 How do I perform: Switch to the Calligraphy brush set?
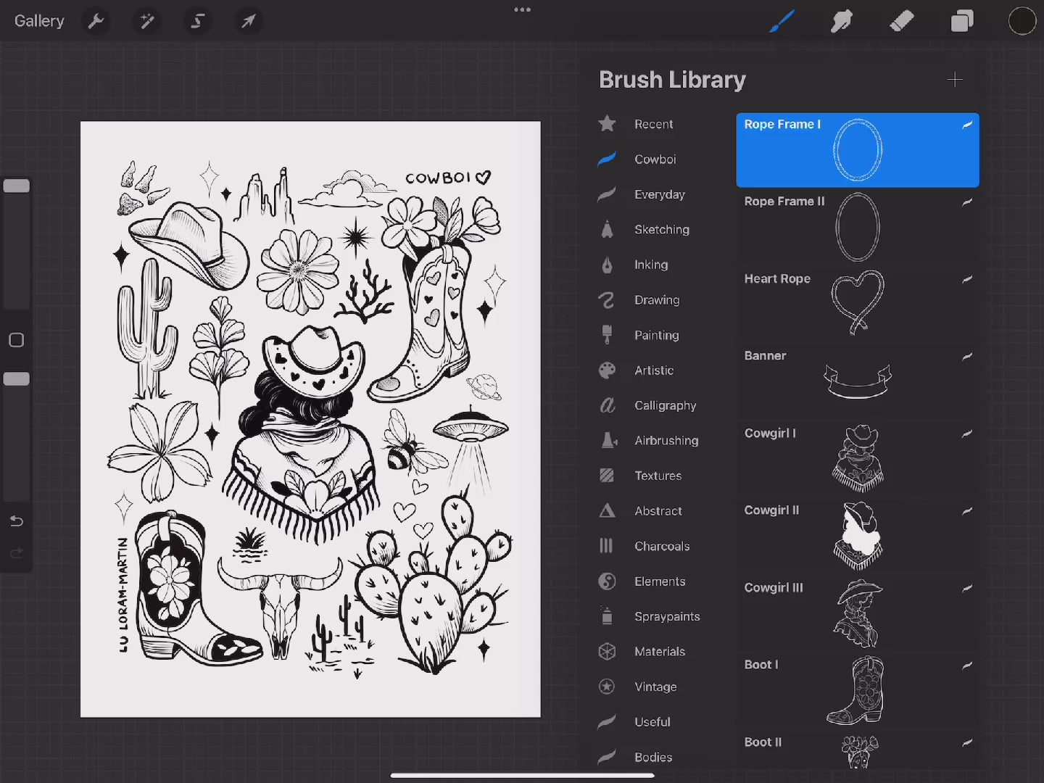coord(664,405)
